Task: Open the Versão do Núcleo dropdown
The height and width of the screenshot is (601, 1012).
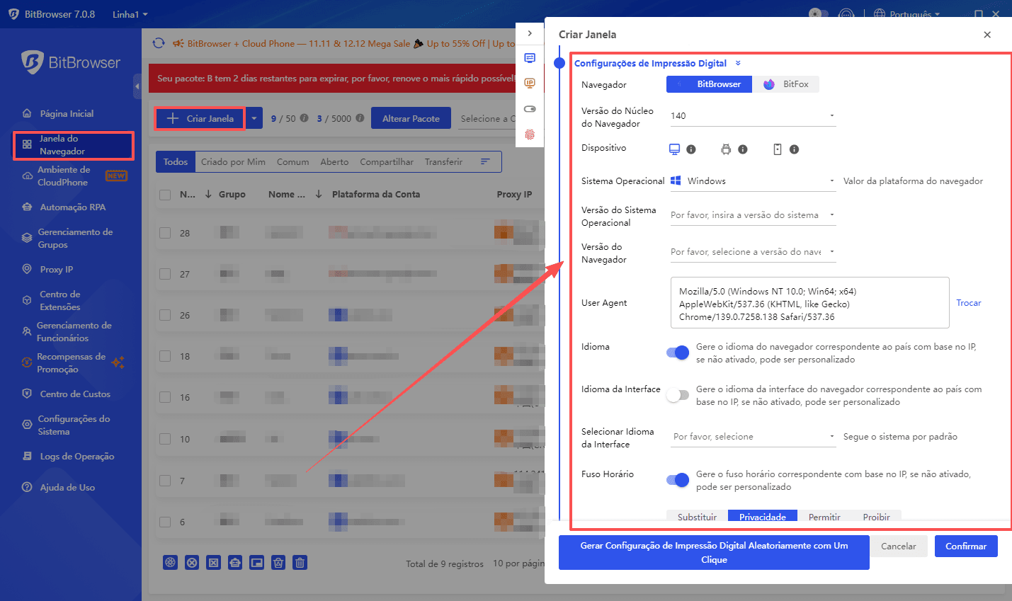Action: click(x=752, y=115)
